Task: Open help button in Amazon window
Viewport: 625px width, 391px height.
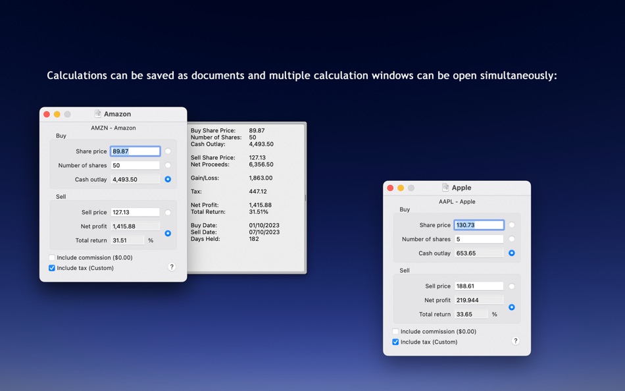Action: coord(172,267)
